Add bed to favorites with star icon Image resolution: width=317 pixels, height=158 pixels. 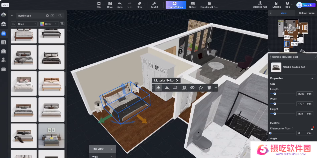tap(201, 88)
